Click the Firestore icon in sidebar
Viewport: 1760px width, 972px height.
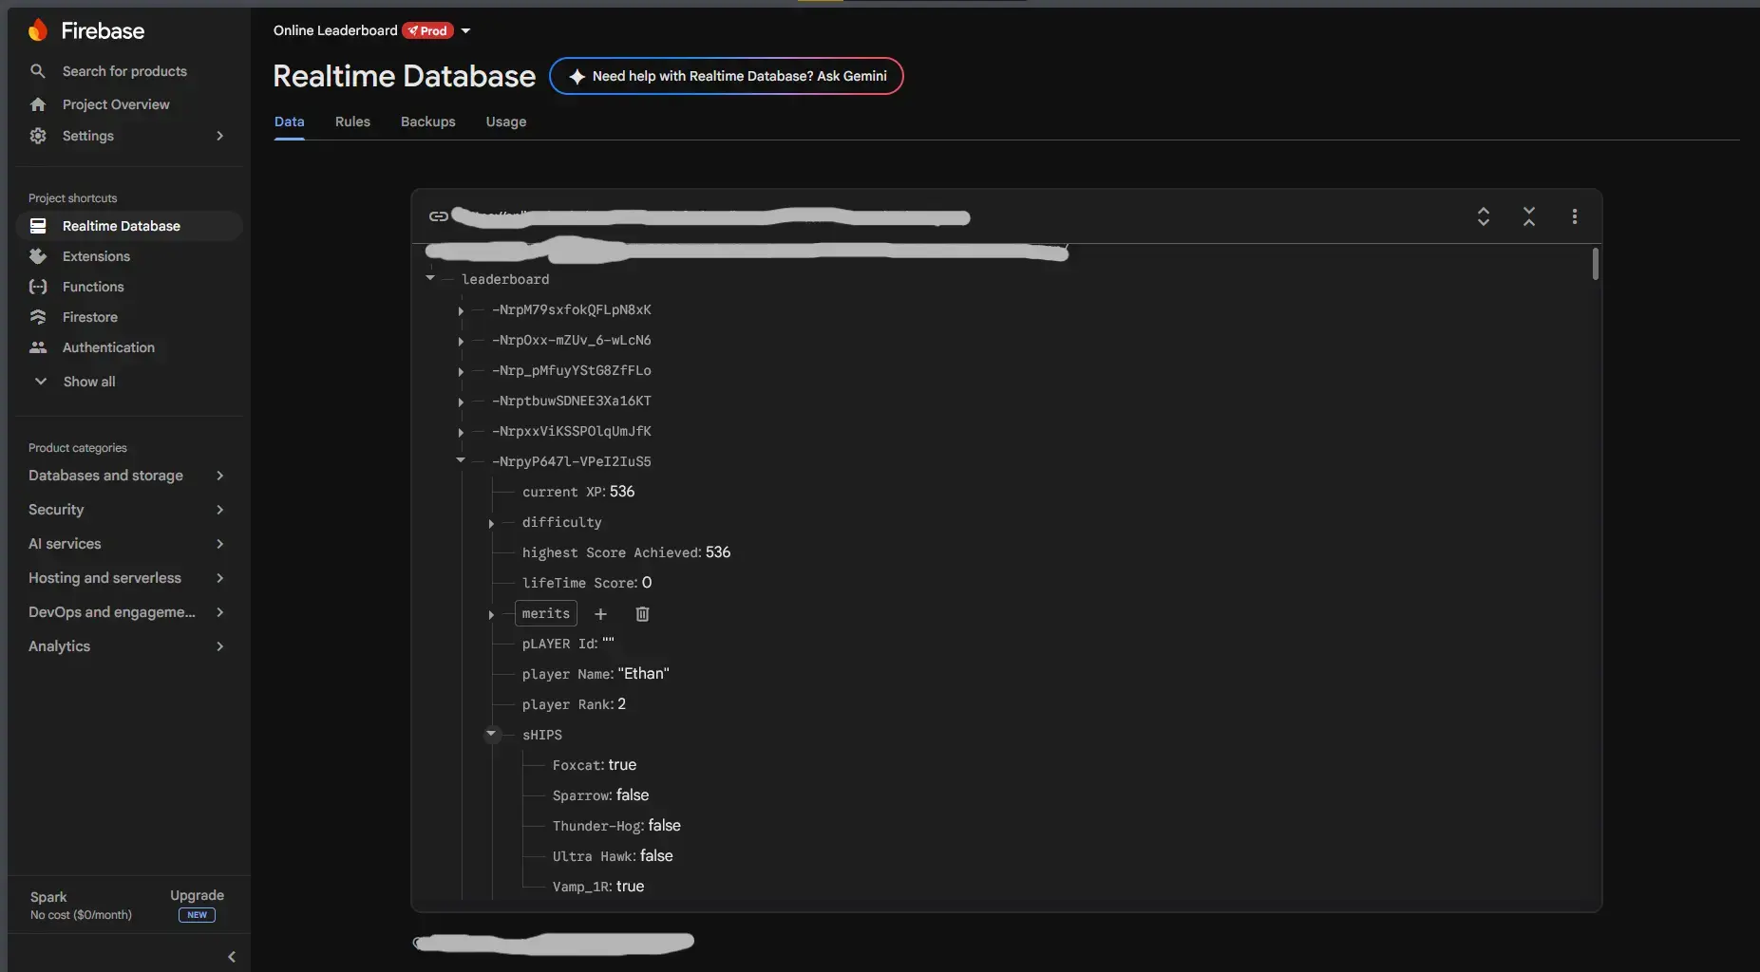point(38,317)
